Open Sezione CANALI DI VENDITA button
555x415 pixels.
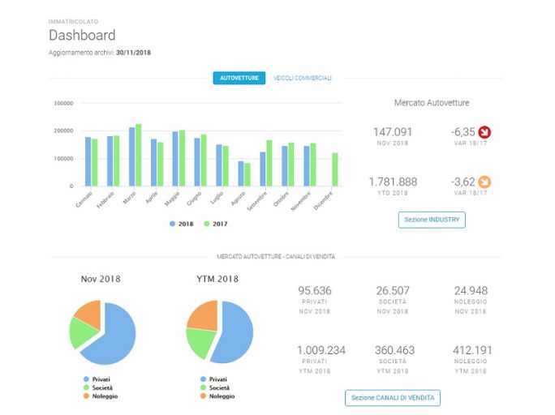click(x=393, y=398)
